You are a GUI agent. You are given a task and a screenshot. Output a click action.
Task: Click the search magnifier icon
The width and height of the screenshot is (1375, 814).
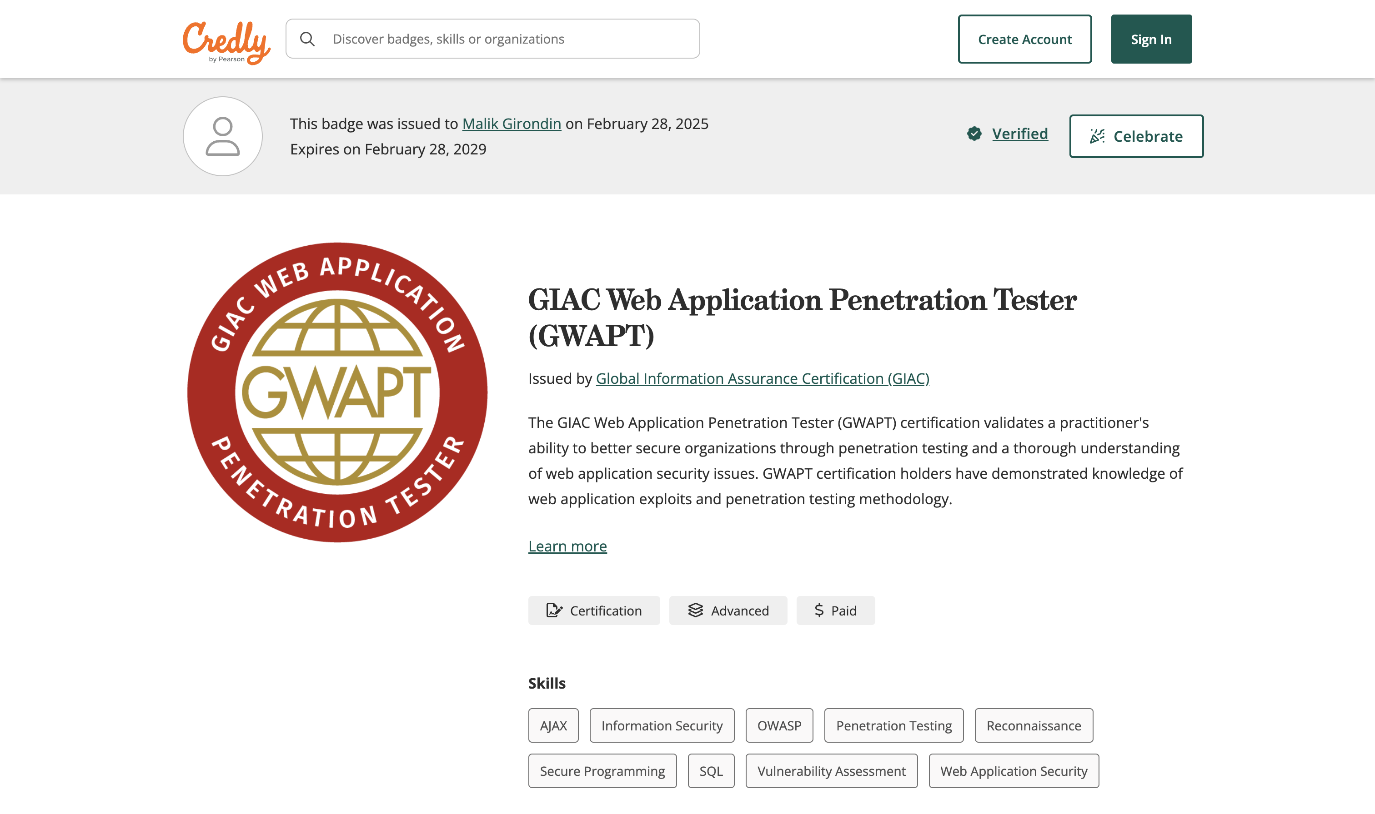307,39
